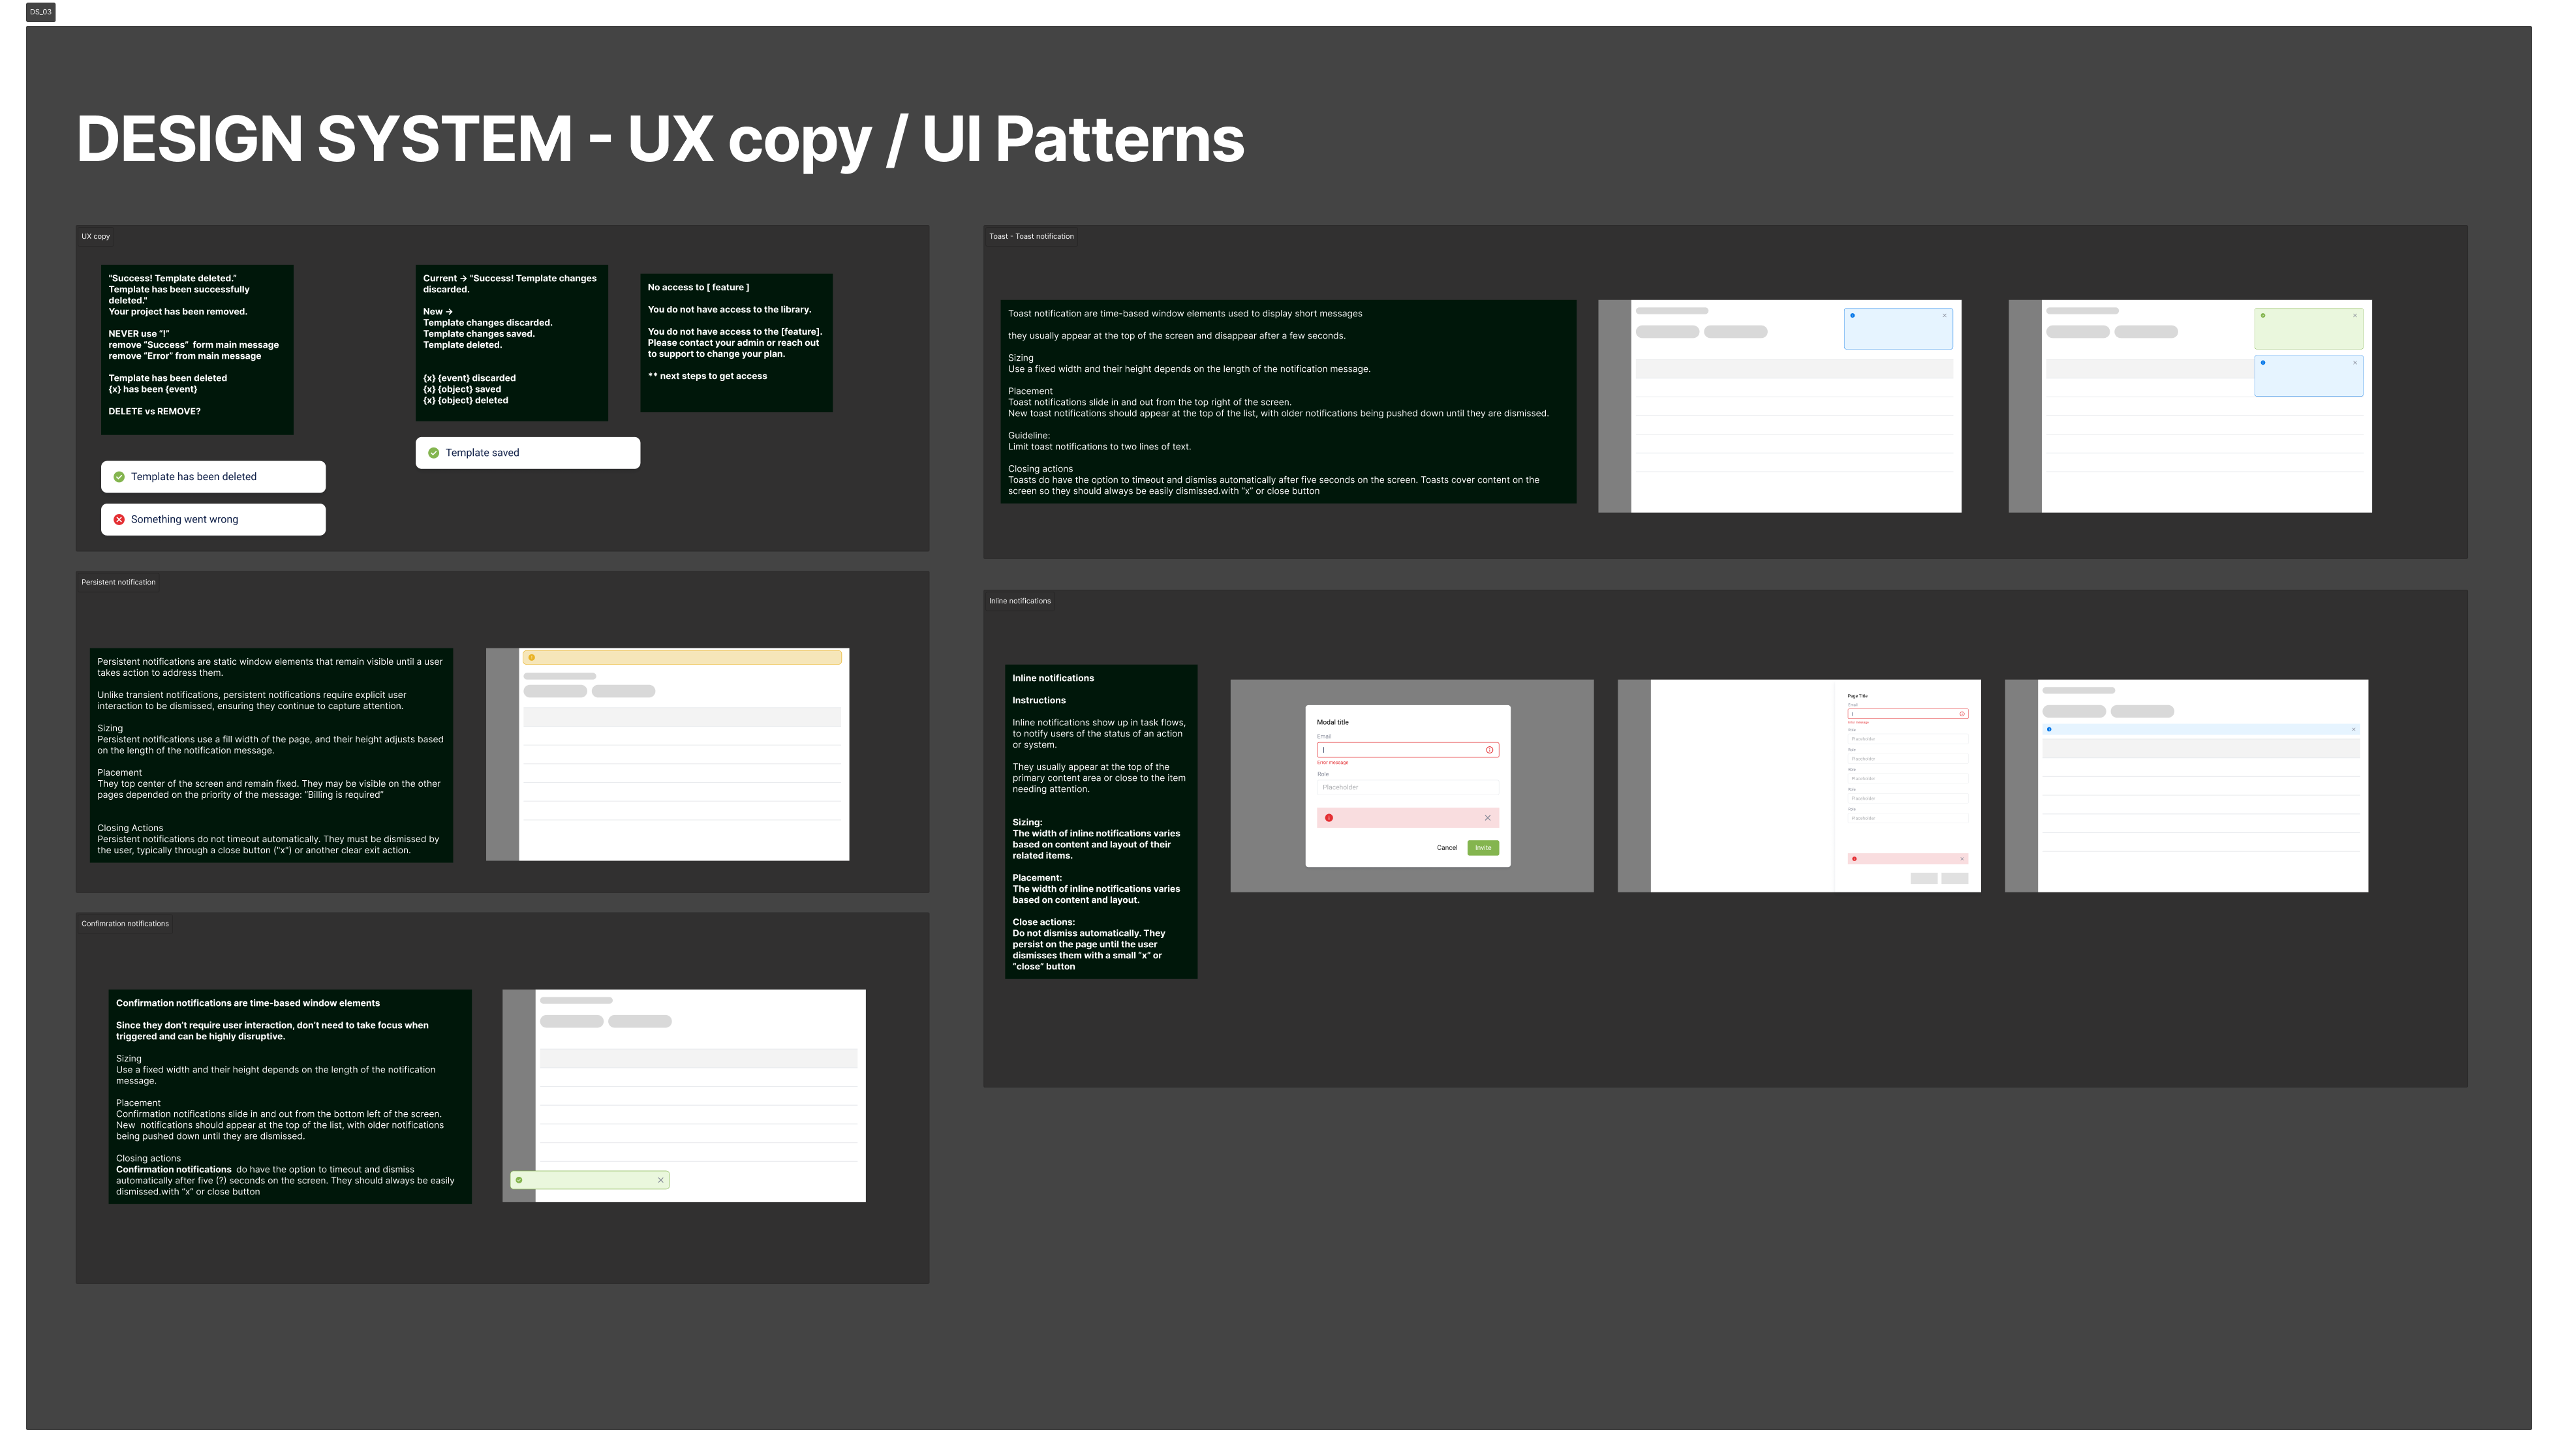Image resolution: width=2558 pixels, height=1456 pixels.
Task: Click the info icon on the blue inline banner
Action: pos(2049,730)
